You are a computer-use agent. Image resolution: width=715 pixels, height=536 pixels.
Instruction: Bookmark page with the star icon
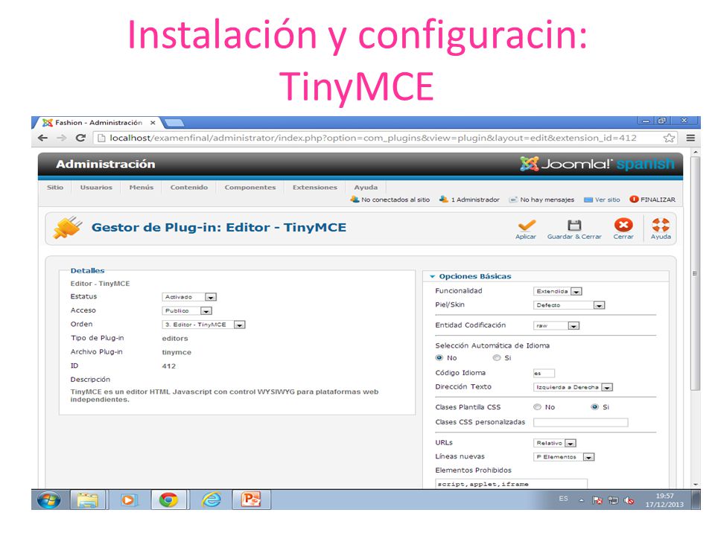(669, 138)
